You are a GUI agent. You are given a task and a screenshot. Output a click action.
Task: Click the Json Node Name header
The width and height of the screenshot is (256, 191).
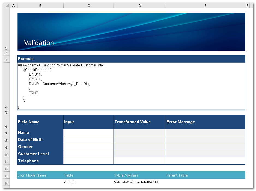click(x=40, y=175)
